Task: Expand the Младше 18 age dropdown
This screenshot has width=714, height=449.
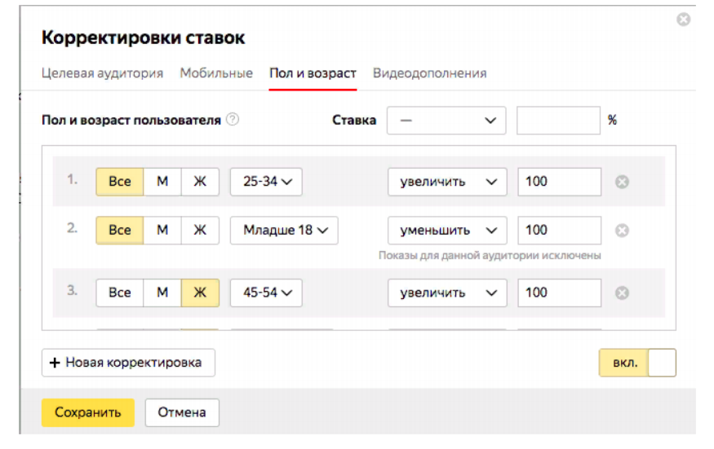Action: click(284, 231)
